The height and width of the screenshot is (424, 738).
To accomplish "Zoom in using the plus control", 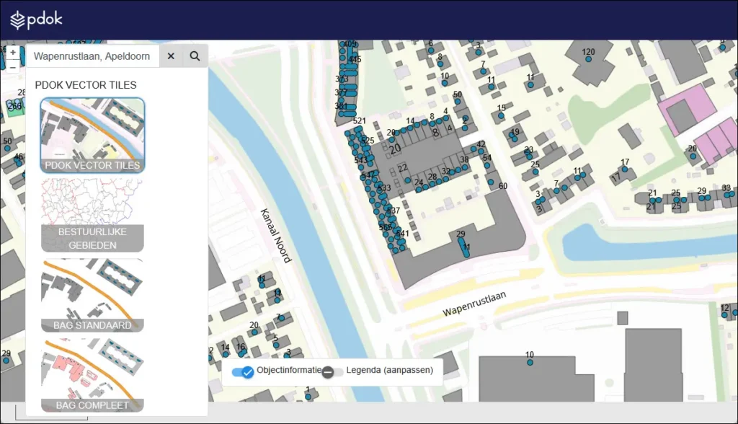I will (x=13, y=52).
